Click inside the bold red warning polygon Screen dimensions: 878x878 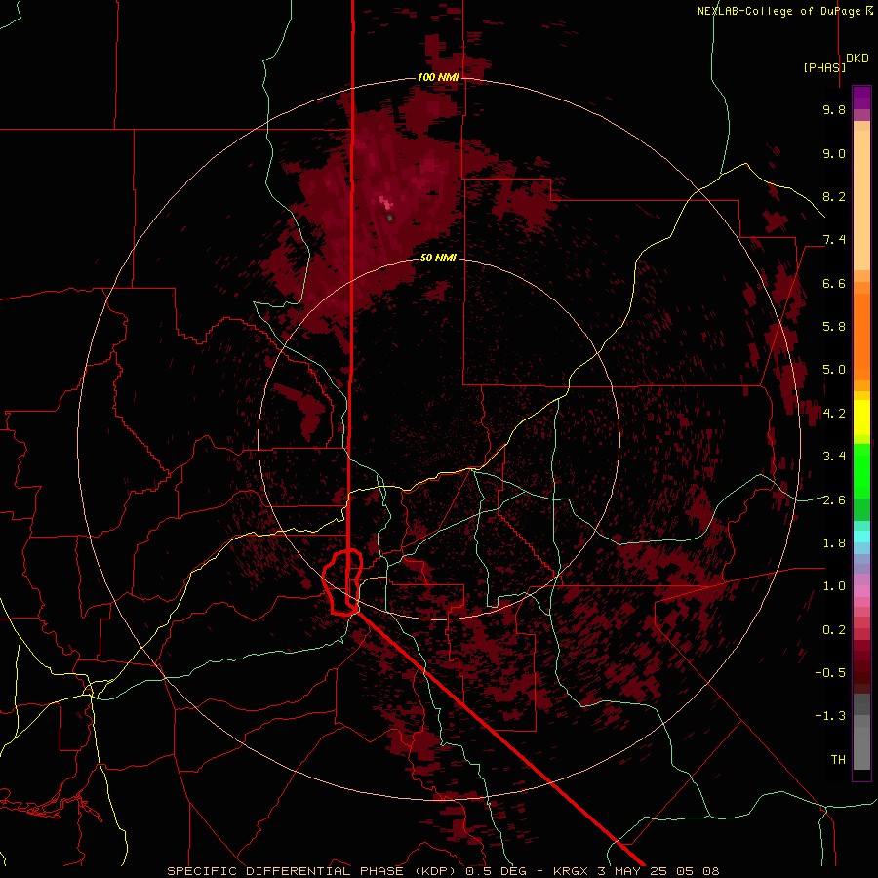[x=339, y=585]
